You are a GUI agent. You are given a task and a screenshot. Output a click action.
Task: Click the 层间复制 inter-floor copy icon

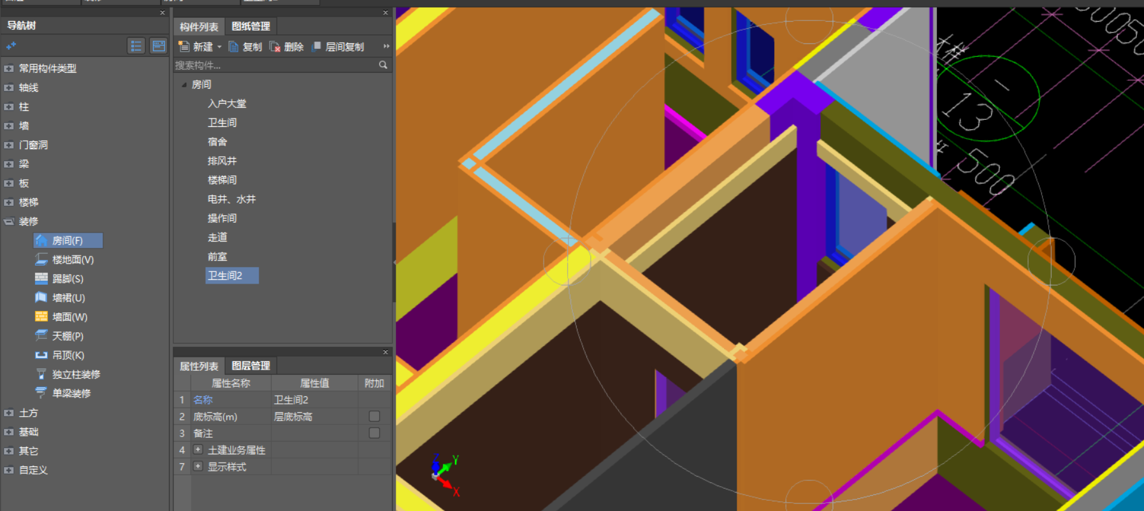pos(316,47)
